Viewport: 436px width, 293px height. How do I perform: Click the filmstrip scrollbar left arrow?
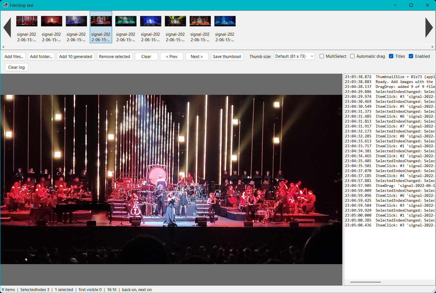click(3, 47)
